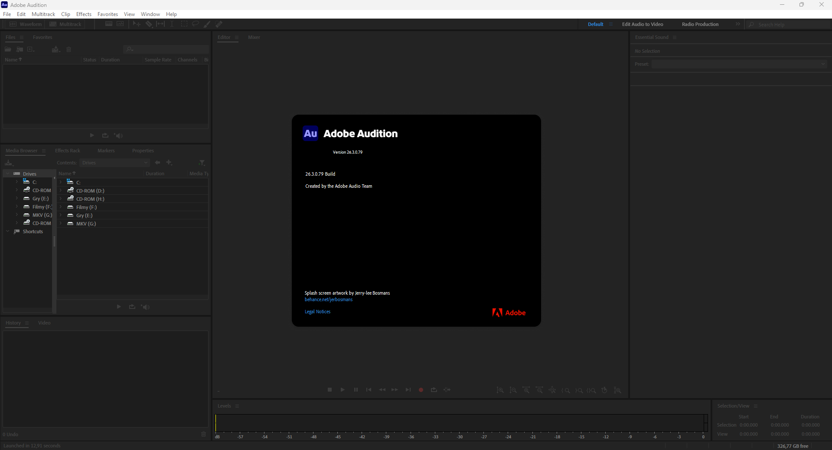832x450 pixels.
Task: Click the Zoom In (Time) icon
Action: point(526,390)
